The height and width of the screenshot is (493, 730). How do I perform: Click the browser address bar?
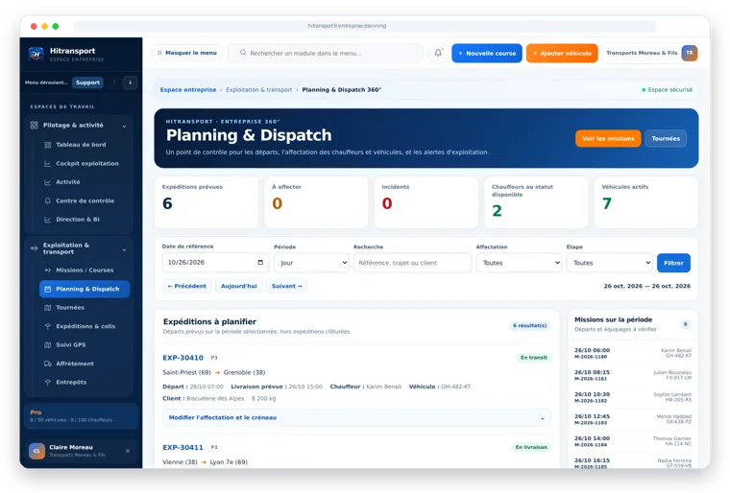click(x=365, y=26)
